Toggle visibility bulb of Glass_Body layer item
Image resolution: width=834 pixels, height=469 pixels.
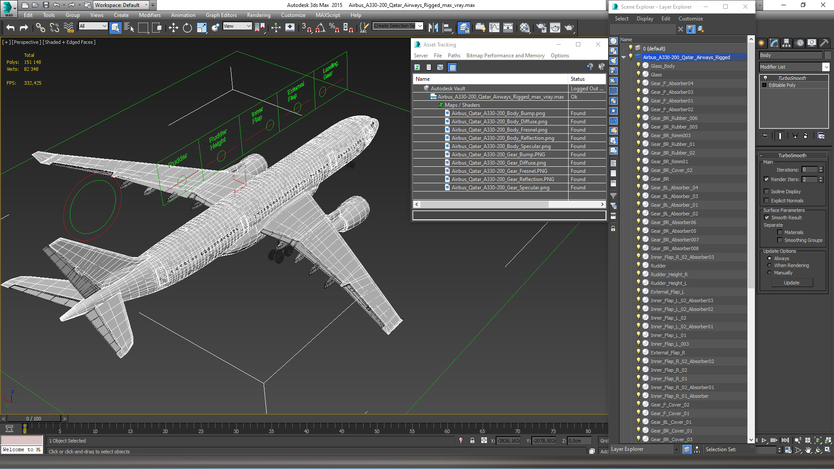coord(639,66)
